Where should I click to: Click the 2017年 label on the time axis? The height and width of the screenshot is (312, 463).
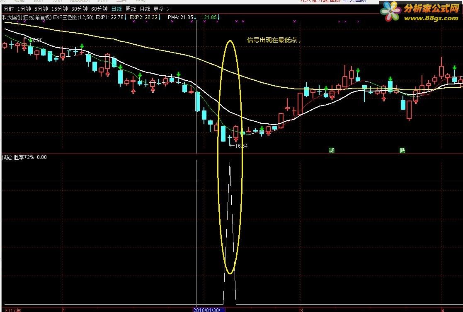(x=13, y=310)
